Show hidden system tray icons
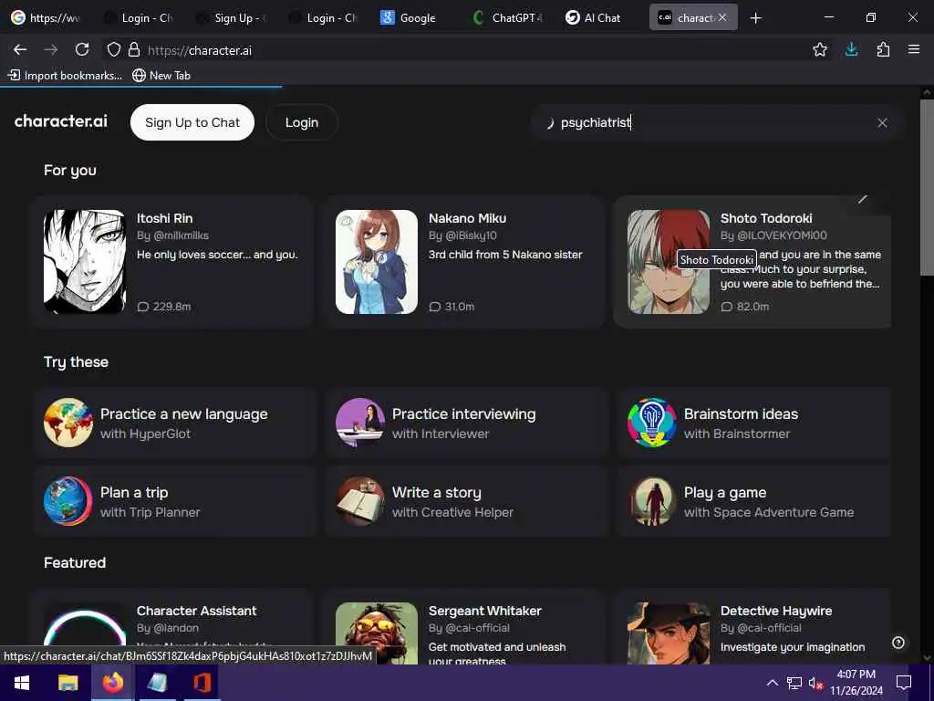 tap(772, 683)
